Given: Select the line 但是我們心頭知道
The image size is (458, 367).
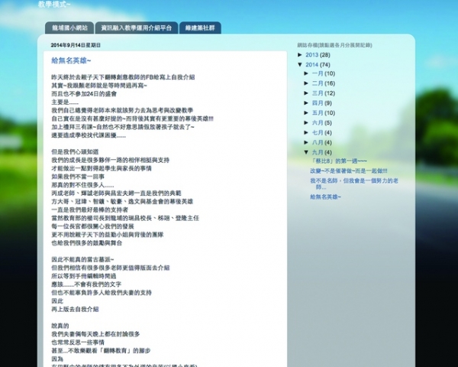Looking at the screenshot, I should (x=75, y=151).
